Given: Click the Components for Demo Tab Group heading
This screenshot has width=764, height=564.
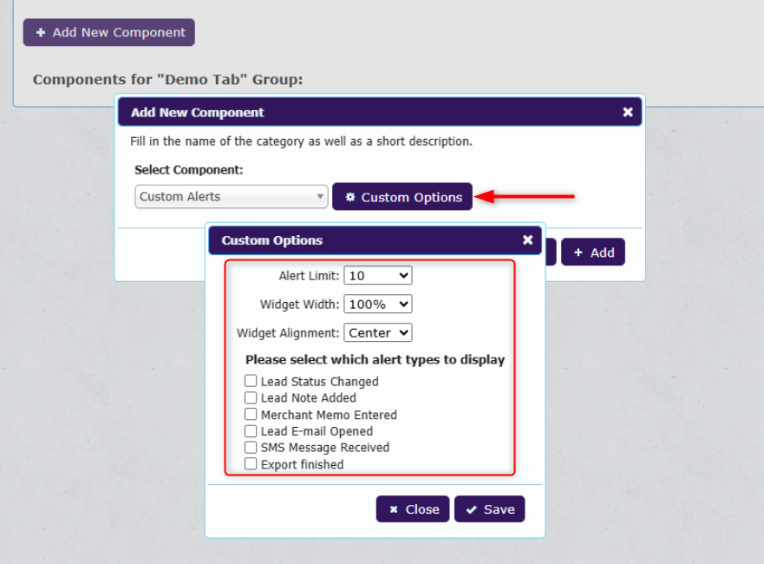Looking at the screenshot, I should pos(168,80).
